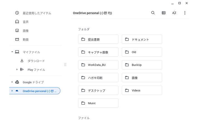Click the Images sidebar icon
Image resolution: width=199 pixels, height=122 pixels.
17,30
